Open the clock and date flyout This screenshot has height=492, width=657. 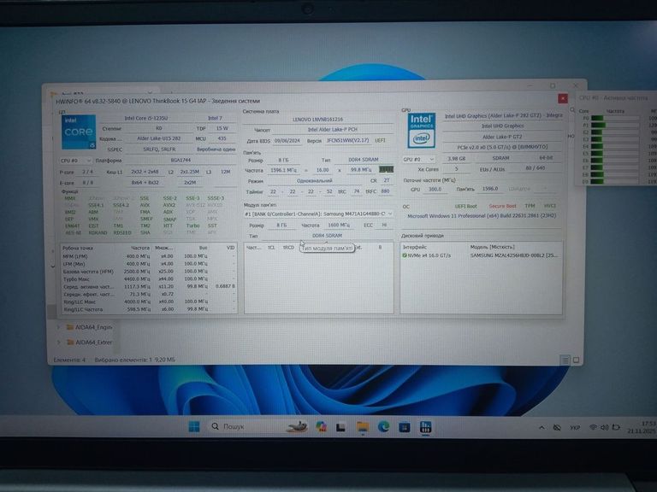(642, 427)
